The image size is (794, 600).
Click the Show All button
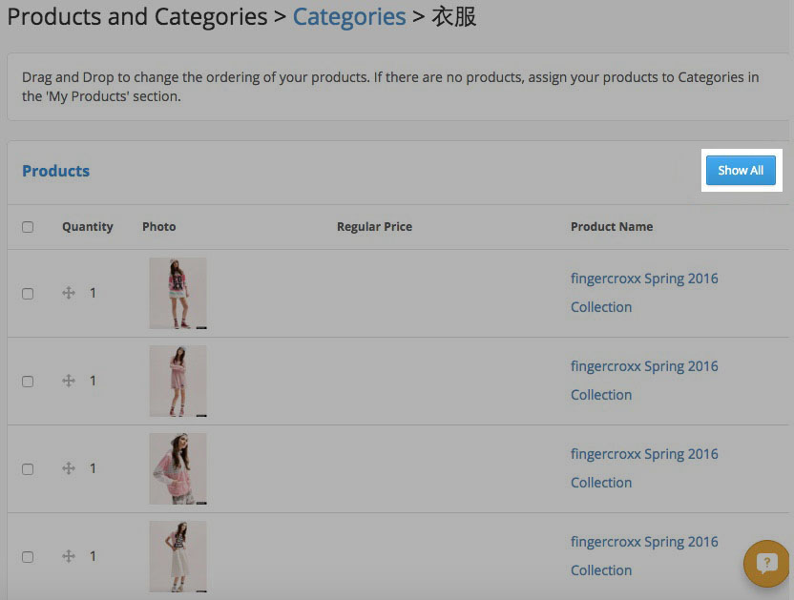pos(741,171)
